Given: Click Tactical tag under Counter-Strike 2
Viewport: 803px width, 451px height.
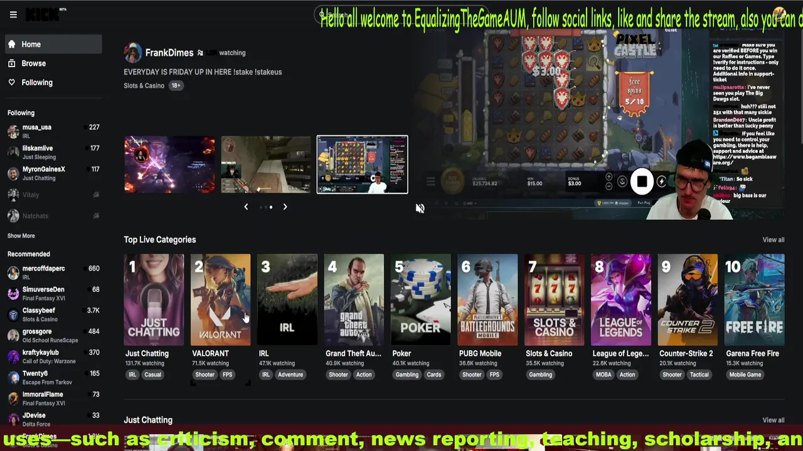Looking at the screenshot, I should 699,375.
